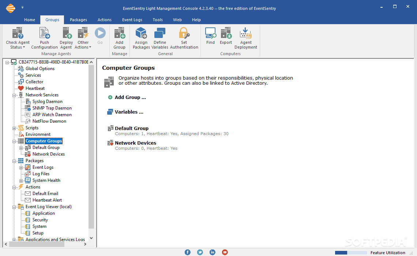Open the Twitter link in status bar
417x256 pixels.
pos(200,252)
